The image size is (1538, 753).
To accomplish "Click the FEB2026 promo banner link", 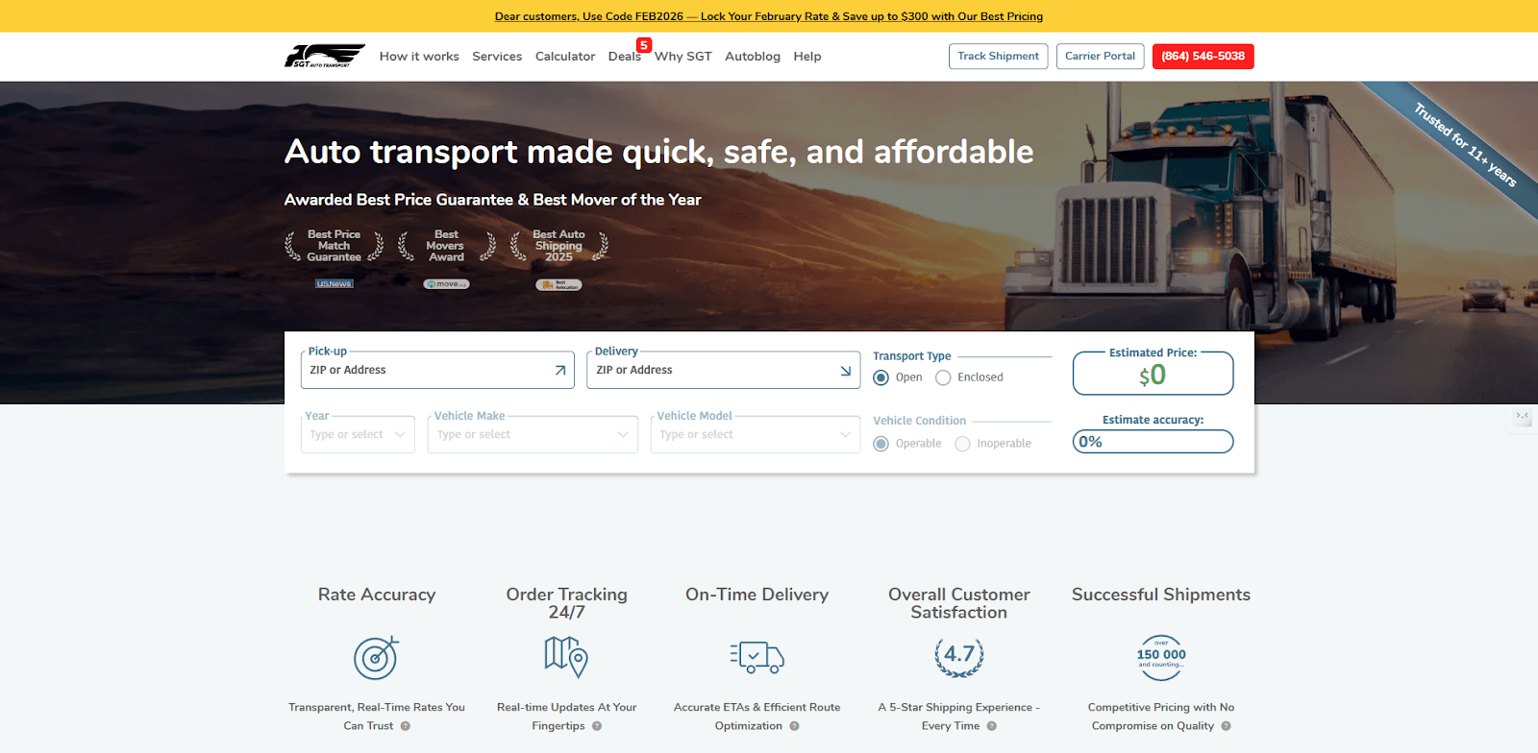I will pos(769,16).
